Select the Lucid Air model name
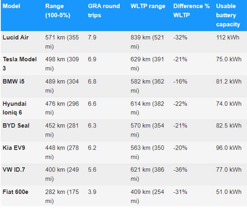 click(15, 38)
